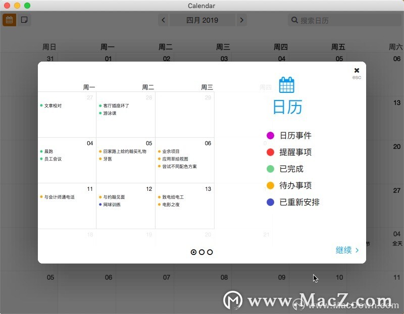The width and height of the screenshot is (404, 314).
Task: Select day 13 in the background calendar's 周六 column
Action: tap(397, 103)
